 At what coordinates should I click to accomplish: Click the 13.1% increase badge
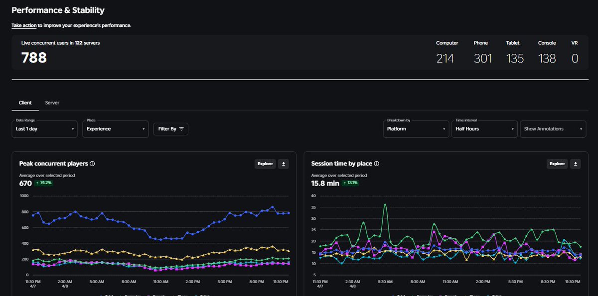point(350,183)
